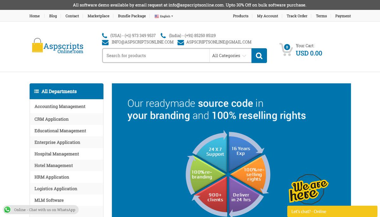This screenshot has width=380, height=217.
Task: Click the INFO@ASPSCRIPTSONLINE.COM email link
Action: tap(142, 42)
